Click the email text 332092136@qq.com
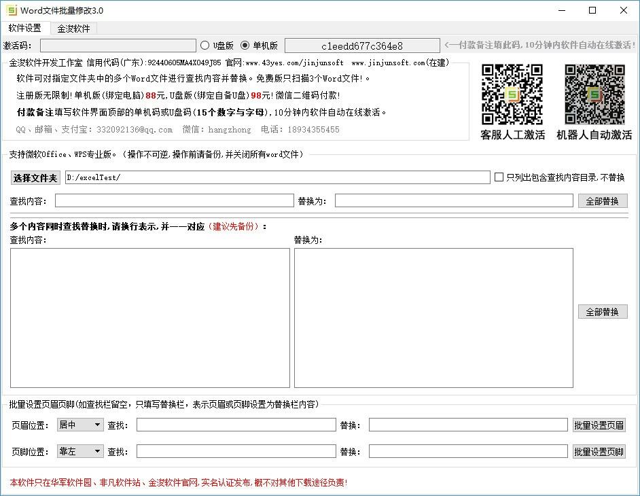Image resolution: width=640 pixels, height=496 pixels. pos(135,129)
